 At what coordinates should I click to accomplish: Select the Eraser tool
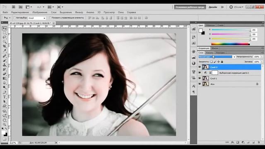coord(5,74)
